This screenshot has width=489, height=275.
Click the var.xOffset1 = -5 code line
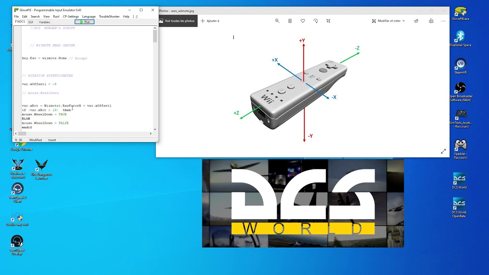click(39, 84)
